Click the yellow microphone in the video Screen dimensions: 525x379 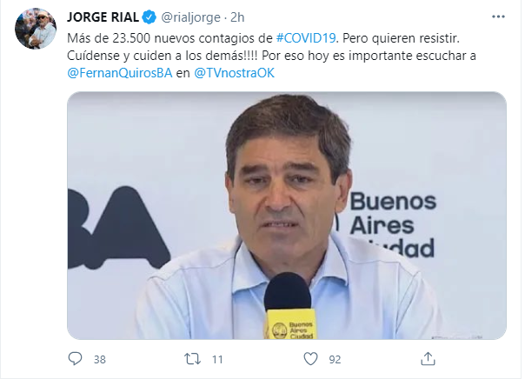289,306
